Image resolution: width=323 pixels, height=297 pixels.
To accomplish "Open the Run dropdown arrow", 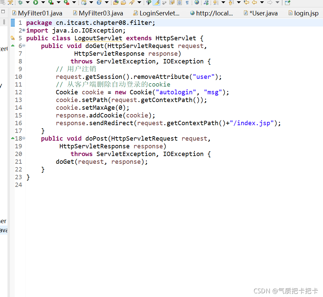I will tap(43, 2).
